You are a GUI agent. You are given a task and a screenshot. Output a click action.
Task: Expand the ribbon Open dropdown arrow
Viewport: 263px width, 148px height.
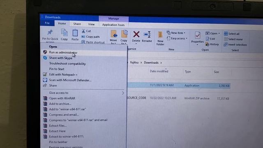[x=219, y=34]
